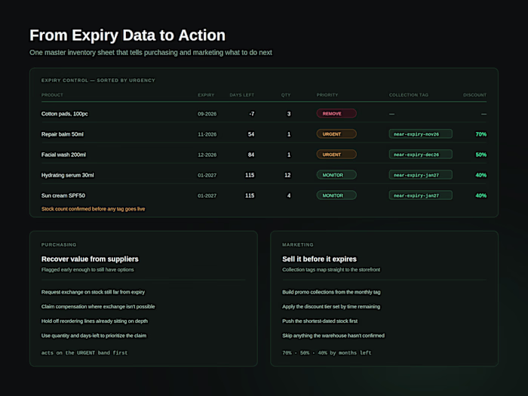Click the 'EXPIRY CONTROL — SORTED BY URGENCY' label
The height and width of the screenshot is (396, 528).
(98, 81)
